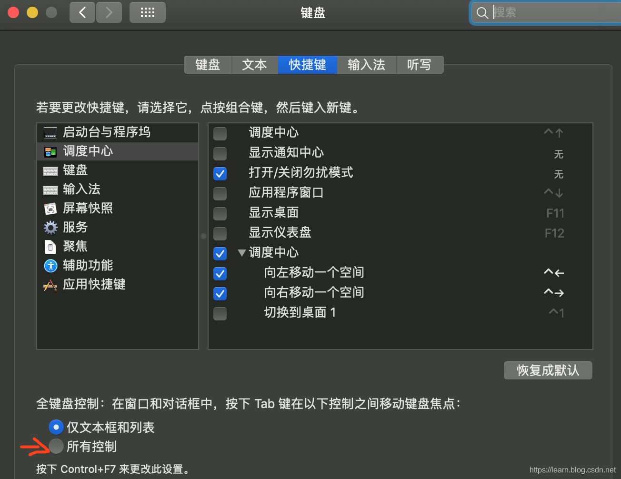The height and width of the screenshot is (479, 621).
Task: Click the gear icon beside 服务
Action: pyautogui.click(x=50, y=228)
